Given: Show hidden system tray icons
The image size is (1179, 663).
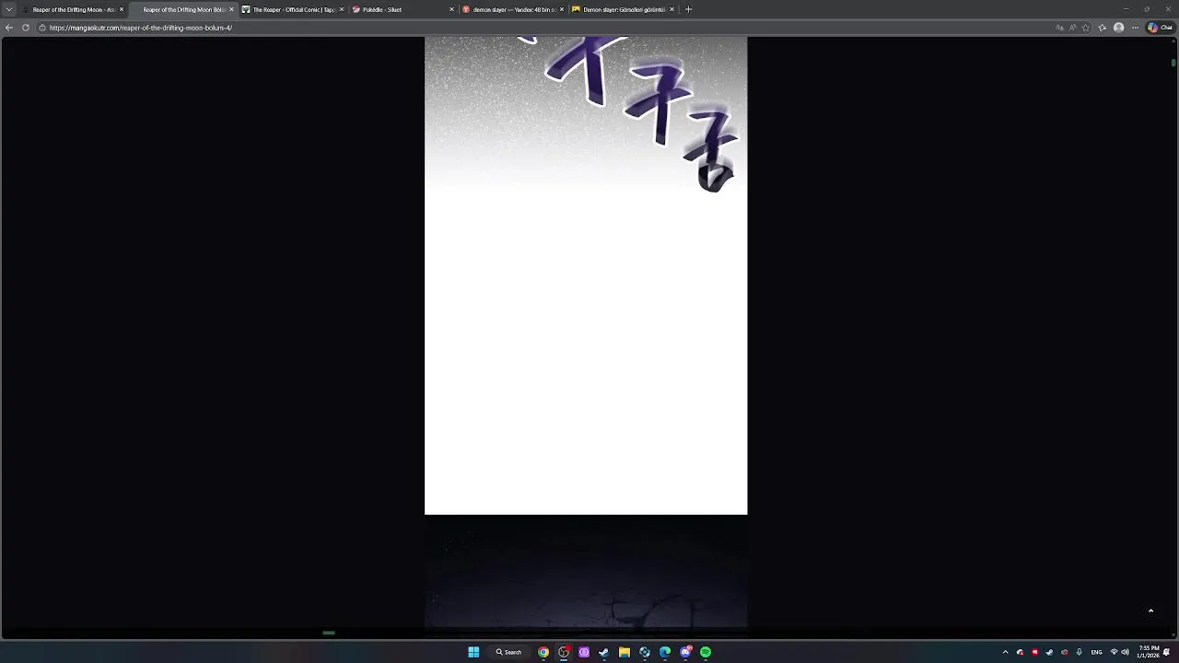Looking at the screenshot, I should point(1005,652).
